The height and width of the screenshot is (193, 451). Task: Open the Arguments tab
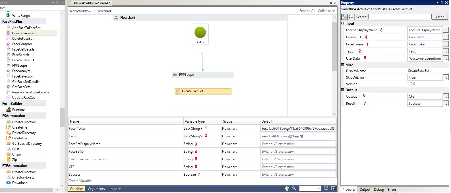point(96,189)
